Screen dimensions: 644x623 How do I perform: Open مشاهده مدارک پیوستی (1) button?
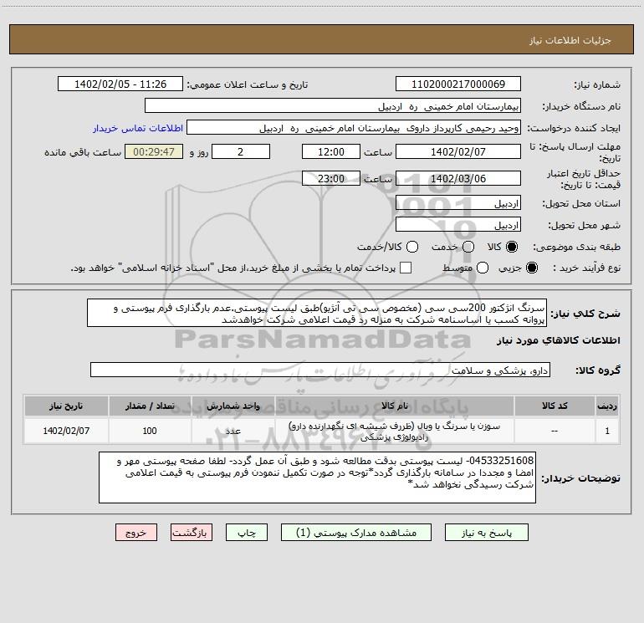356,533
